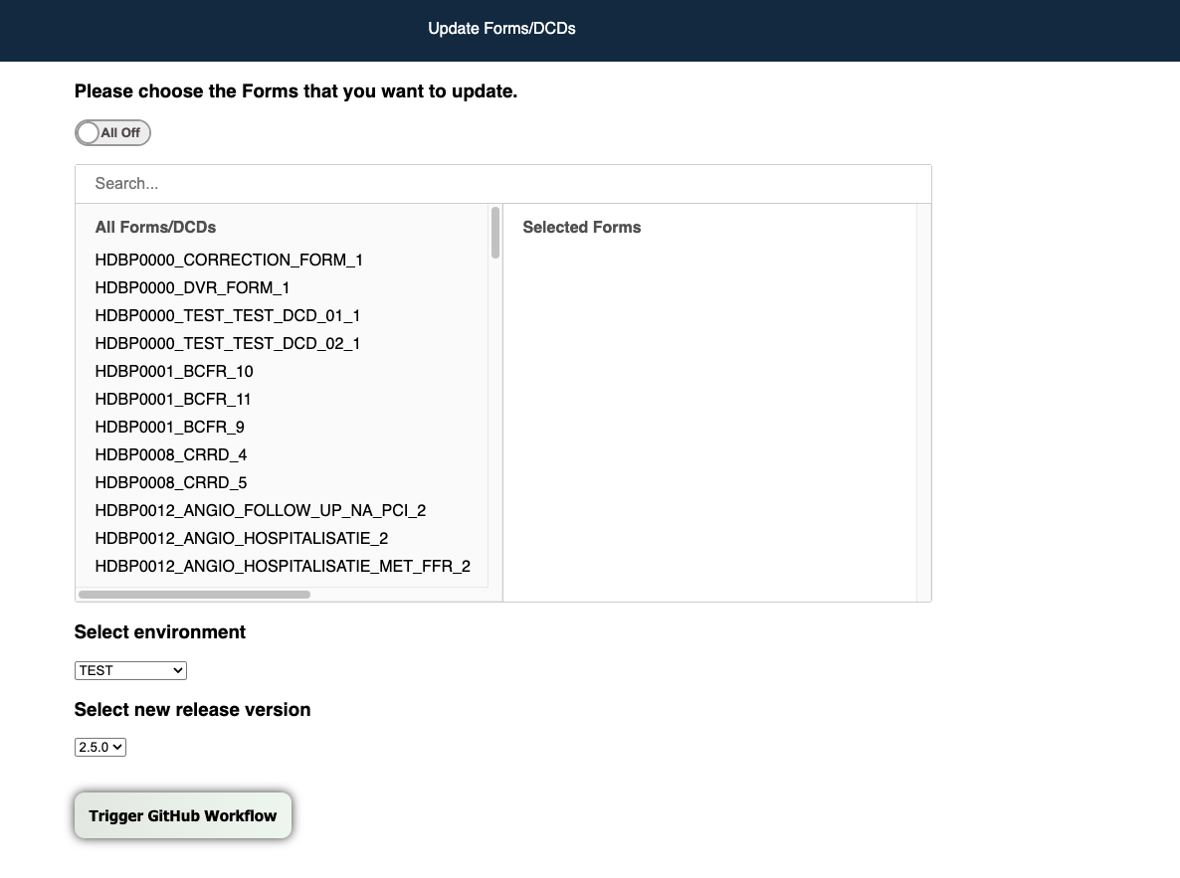
Task: Choose the HDBP0001_BCFR_11 item
Action: click(x=173, y=400)
